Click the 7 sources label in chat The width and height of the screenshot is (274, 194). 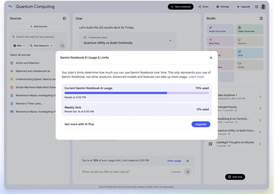(176, 172)
